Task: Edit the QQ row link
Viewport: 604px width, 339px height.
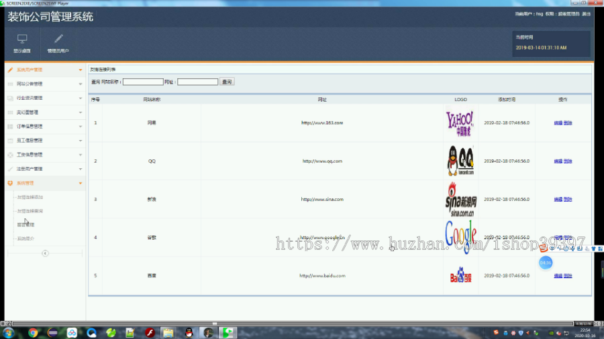Action: click(x=558, y=161)
